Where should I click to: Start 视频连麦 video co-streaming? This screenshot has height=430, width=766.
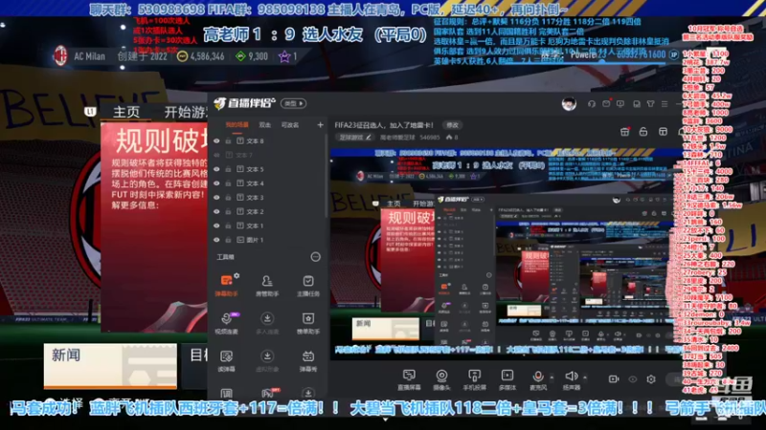pos(226,323)
